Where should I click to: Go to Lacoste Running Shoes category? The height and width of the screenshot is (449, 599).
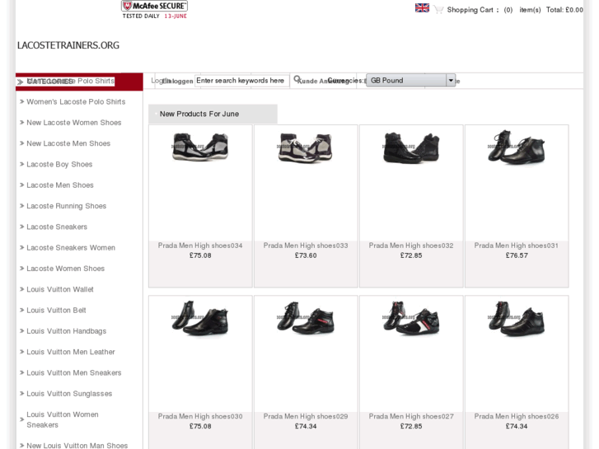(66, 206)
